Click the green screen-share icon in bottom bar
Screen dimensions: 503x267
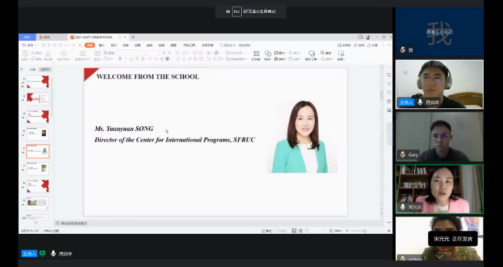point(43,253)
